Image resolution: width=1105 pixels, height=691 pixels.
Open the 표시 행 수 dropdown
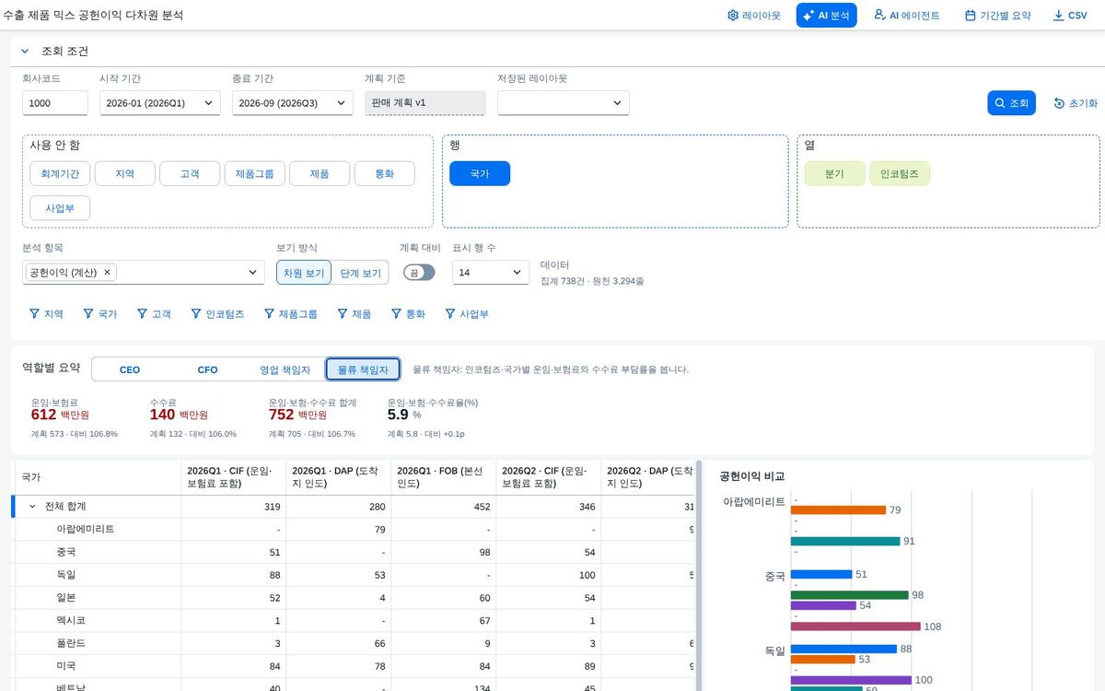[491, 273]
